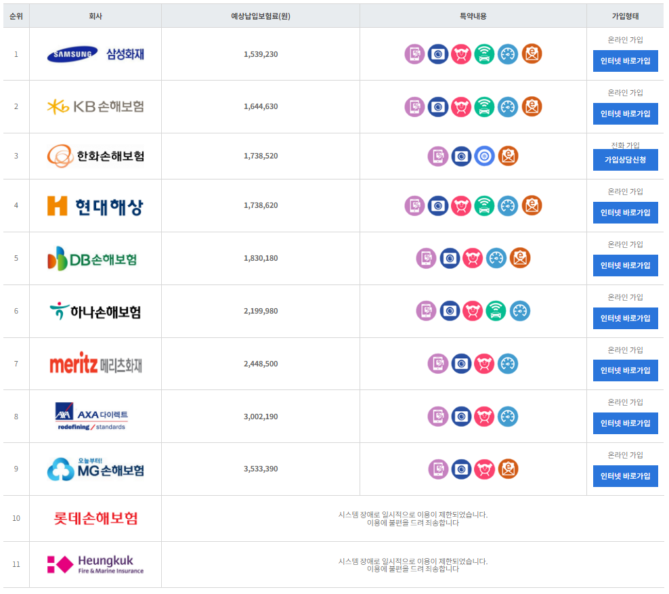This screenshot has width=669, height=594.
Task: Click child discount icon in 메리츠화재 row
Action: (x=484, y=364)
